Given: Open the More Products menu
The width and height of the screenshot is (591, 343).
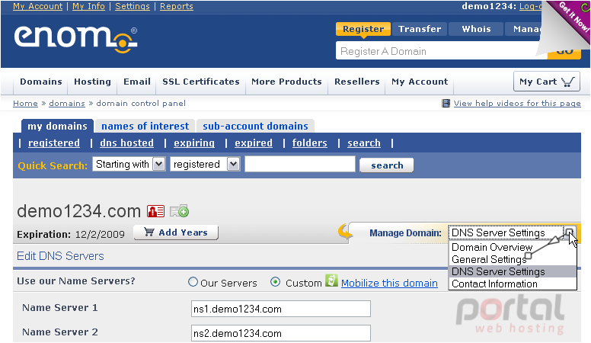Looking at the screenshot, I should [286, 82].
